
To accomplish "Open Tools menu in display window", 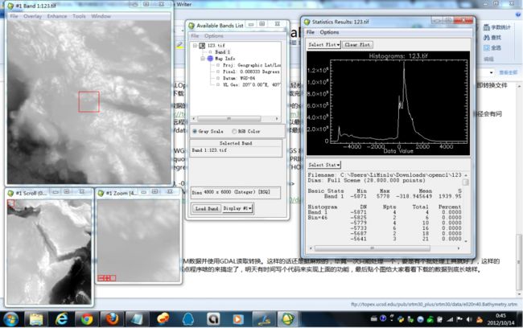I will [x=79, y=16].
